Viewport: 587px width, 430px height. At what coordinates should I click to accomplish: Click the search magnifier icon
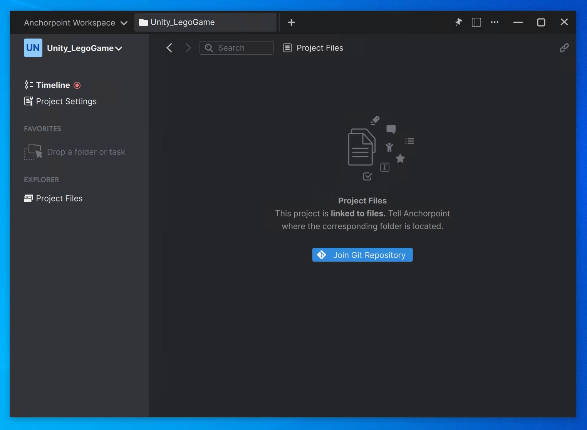click(x=209, y=47)
